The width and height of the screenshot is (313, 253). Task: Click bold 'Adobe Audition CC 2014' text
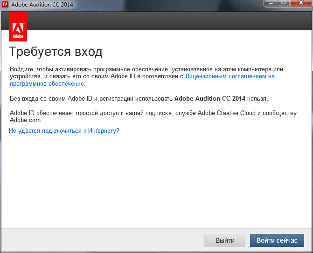coord(210,98)
